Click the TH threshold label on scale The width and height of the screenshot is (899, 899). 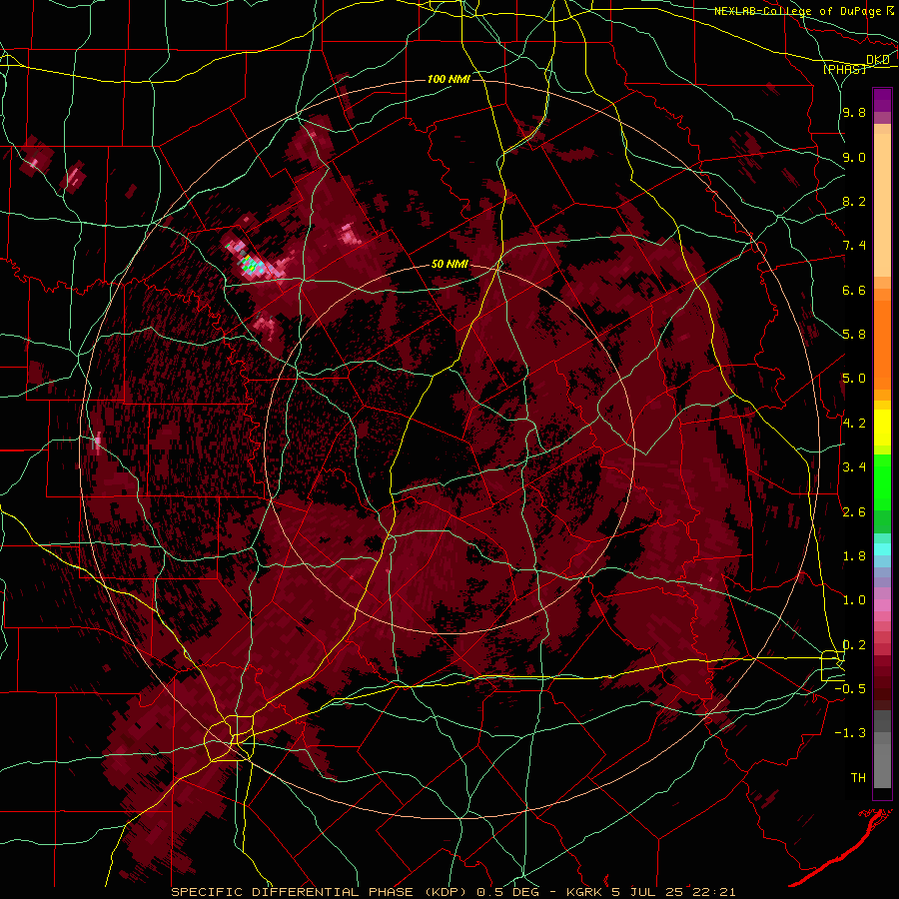pyautogui.click(x=858, y=778)
